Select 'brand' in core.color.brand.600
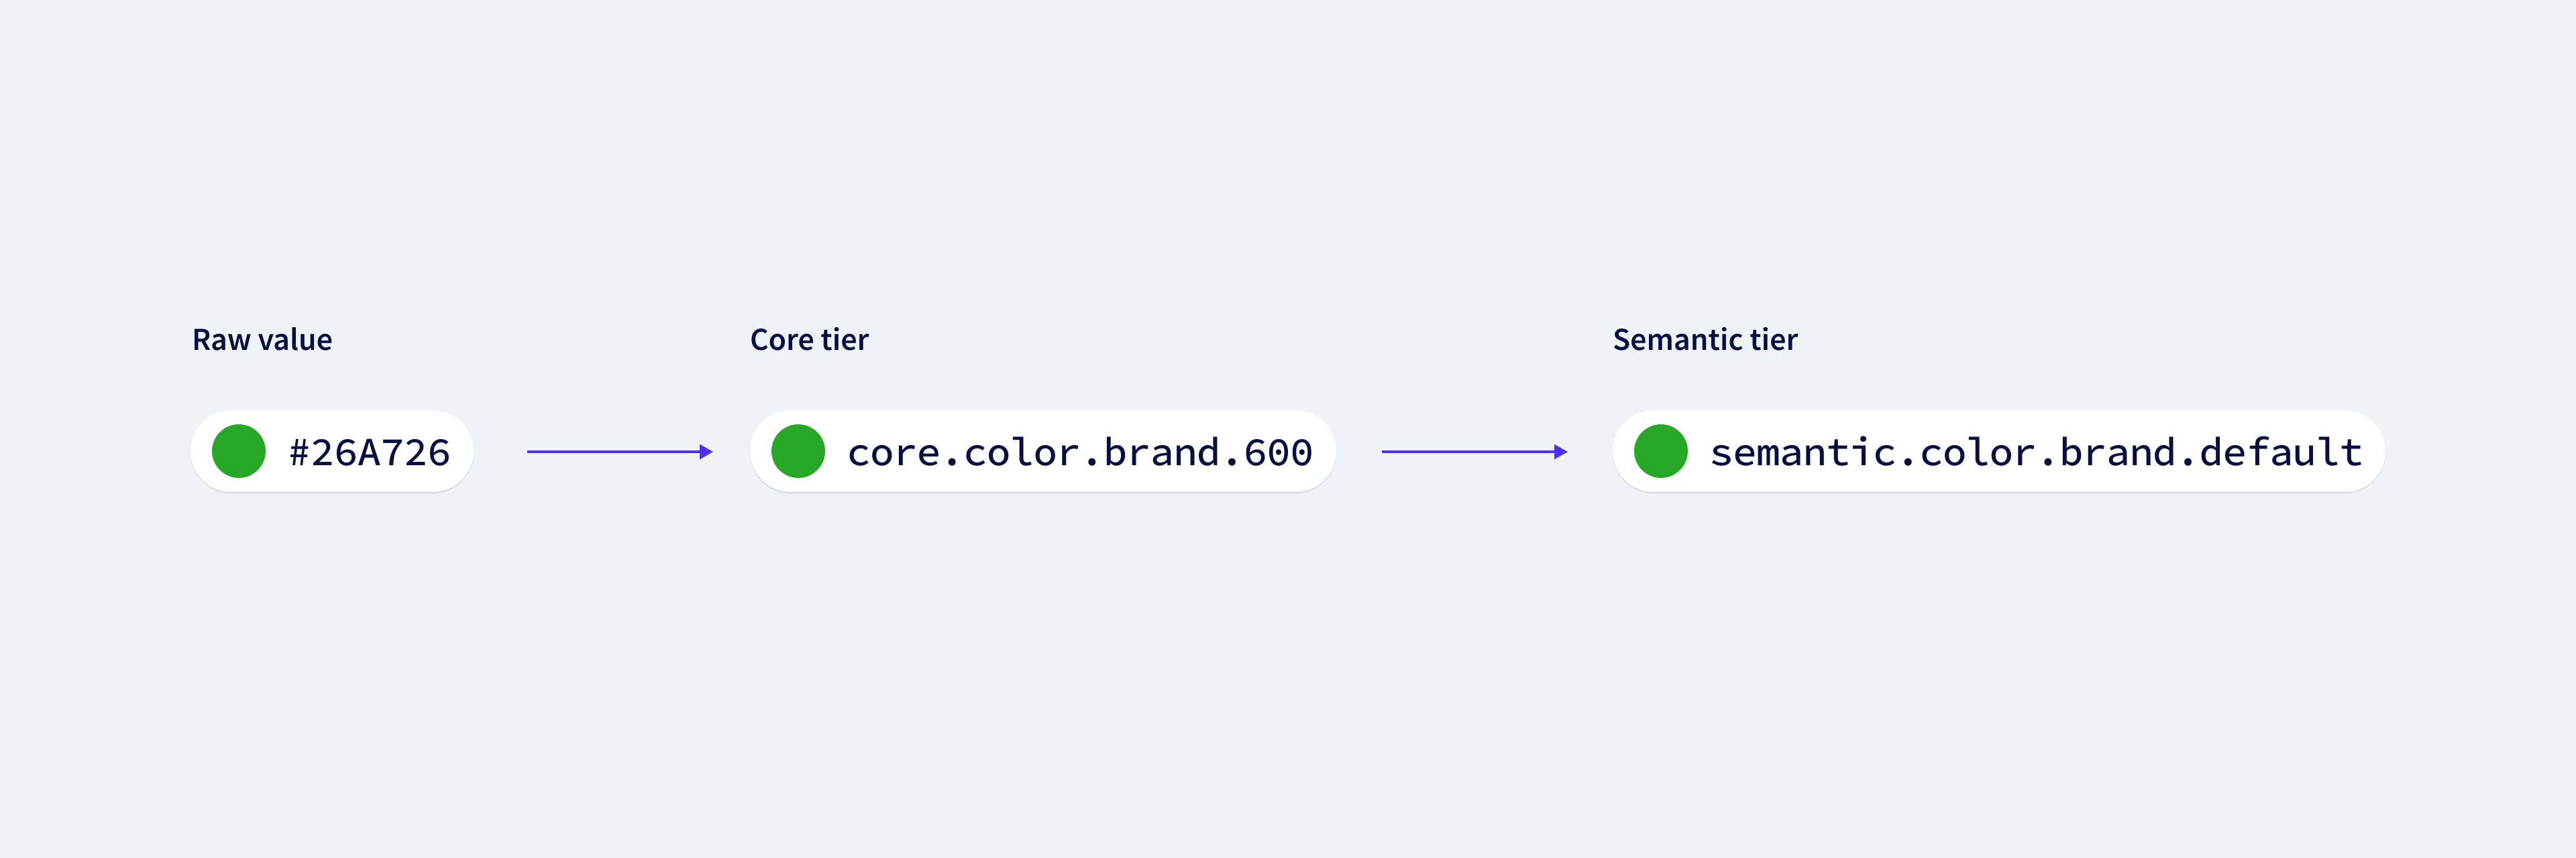Image resolution: width=2576 pixels, height=858 pixels. (x=1162, y=452)
